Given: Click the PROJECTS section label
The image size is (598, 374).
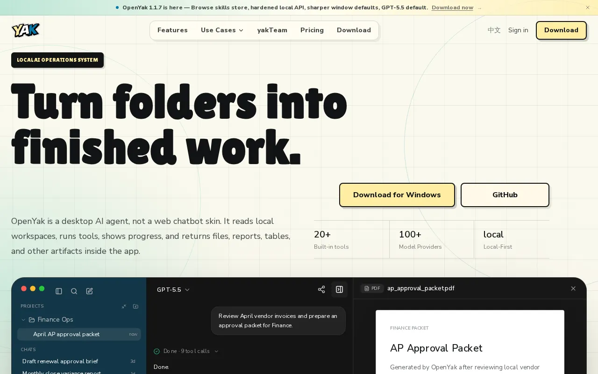Looking at the screenshot, I should pos(32,306).
